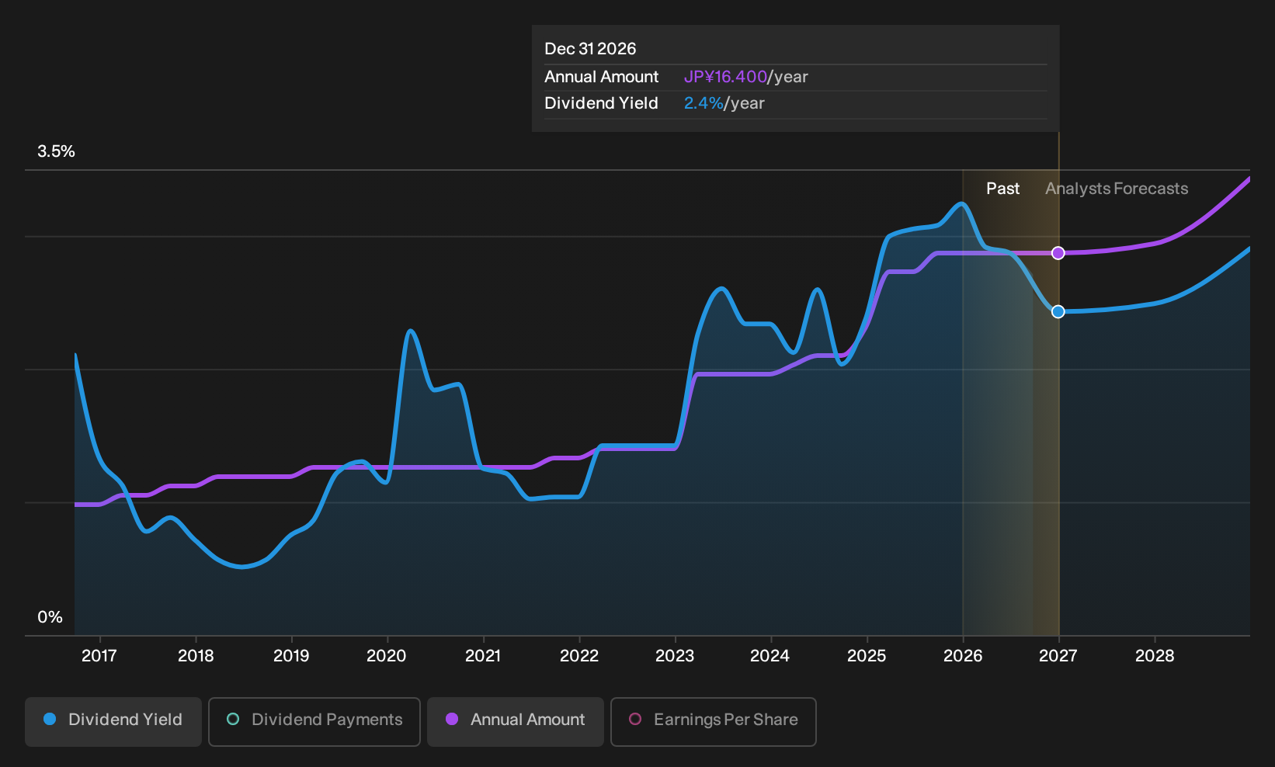Click the blue Dividend Yield data point
1275x767 pixels.
(x=1058, y=311)
